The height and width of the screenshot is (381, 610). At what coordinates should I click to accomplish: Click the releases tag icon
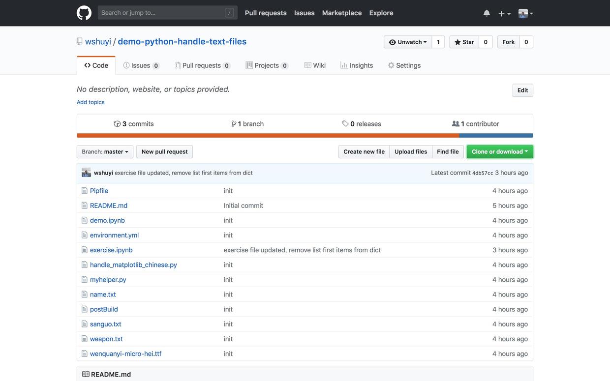[345, 124]
